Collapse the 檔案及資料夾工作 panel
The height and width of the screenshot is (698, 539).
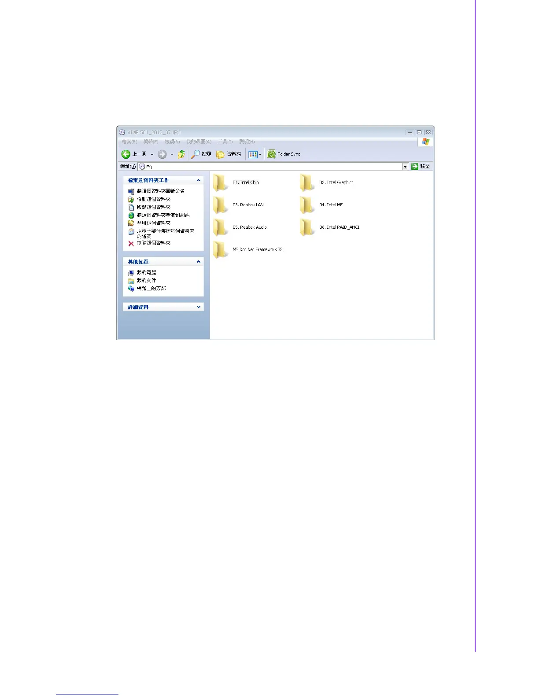[x=199, y=180]
